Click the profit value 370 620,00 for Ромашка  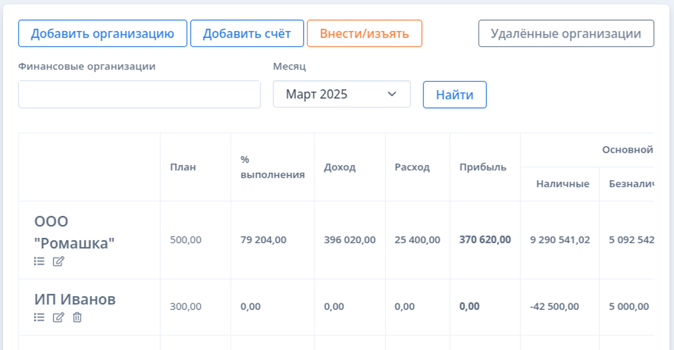(x=484, y=240)
